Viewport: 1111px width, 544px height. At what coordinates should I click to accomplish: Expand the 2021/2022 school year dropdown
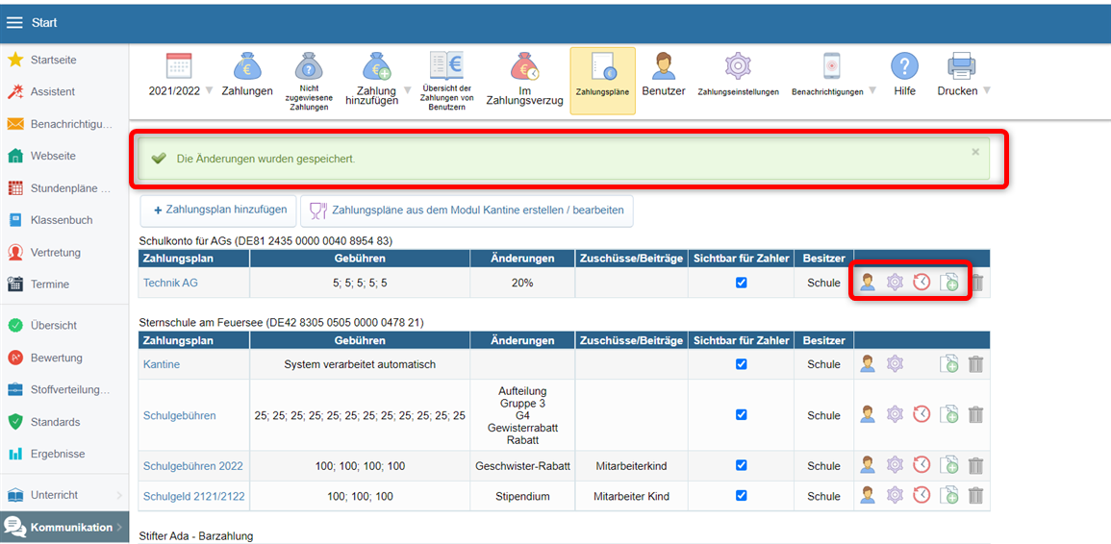point(210,91)
